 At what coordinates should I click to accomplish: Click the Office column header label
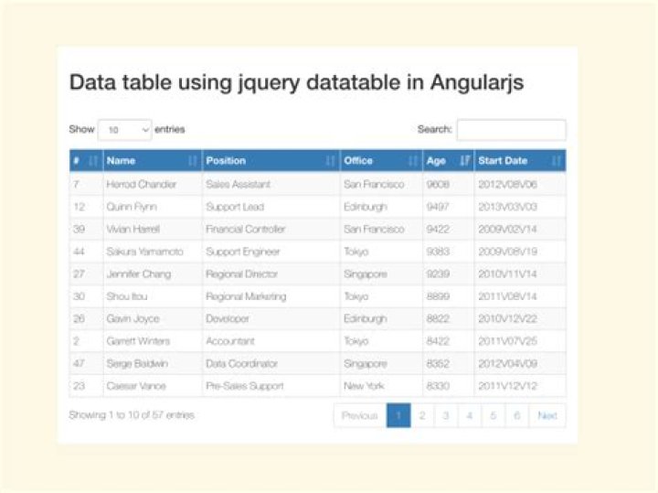358,161
